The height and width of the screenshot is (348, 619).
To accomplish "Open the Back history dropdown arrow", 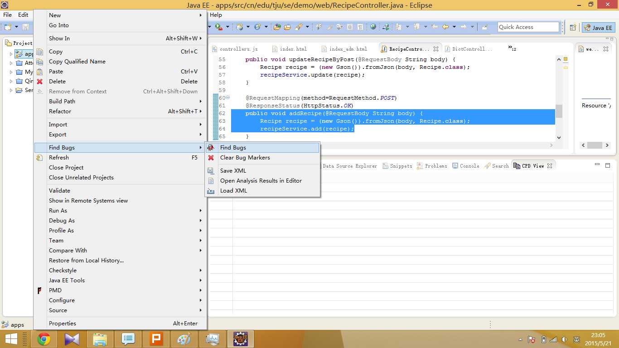I will click(x=454, y=27).
